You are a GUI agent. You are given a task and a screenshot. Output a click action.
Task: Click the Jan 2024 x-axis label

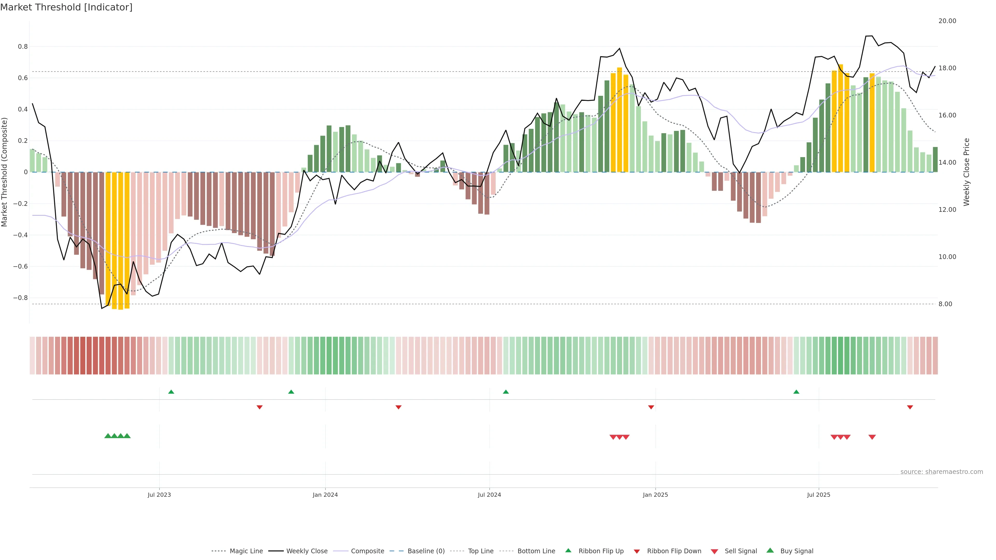325,495
